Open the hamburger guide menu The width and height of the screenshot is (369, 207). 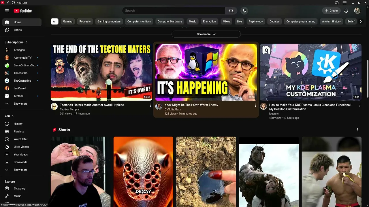7,11
